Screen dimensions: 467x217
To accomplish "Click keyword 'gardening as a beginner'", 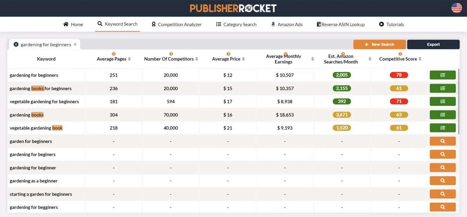I will point(34,181).
